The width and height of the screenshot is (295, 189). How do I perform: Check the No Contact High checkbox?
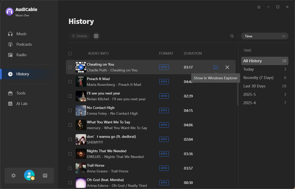coord(70,111)
